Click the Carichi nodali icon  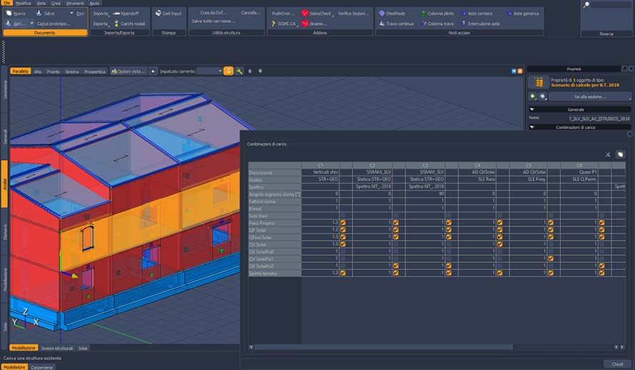point(116,24)
